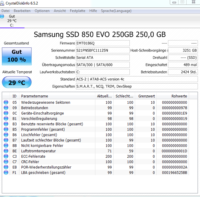Click the Aktuell... column header
The height and width of the screenshot is (197, 200).
coord(104,96)
